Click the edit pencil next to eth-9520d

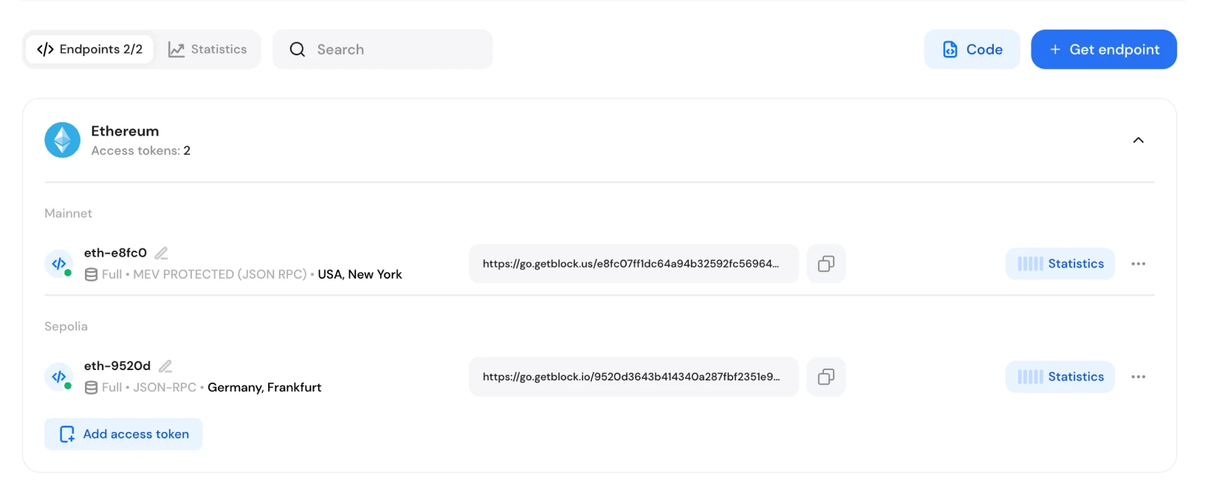(x=165, y=365)
